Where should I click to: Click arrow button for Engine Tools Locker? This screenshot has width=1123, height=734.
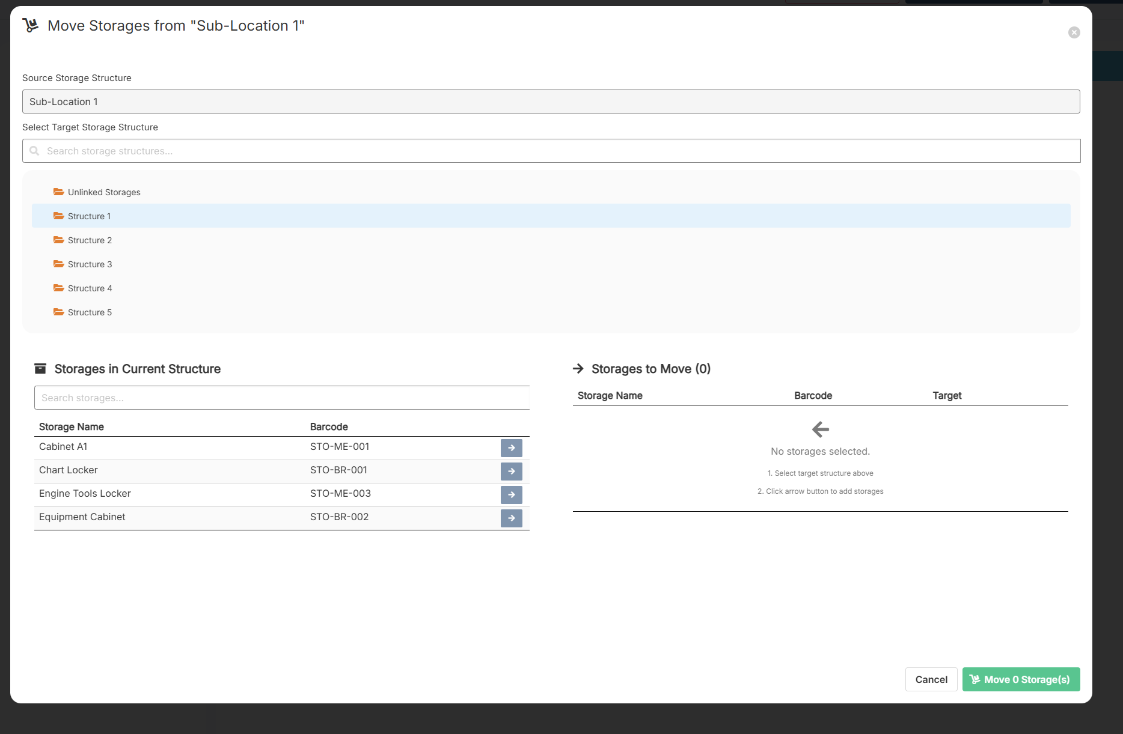point(511,495)
